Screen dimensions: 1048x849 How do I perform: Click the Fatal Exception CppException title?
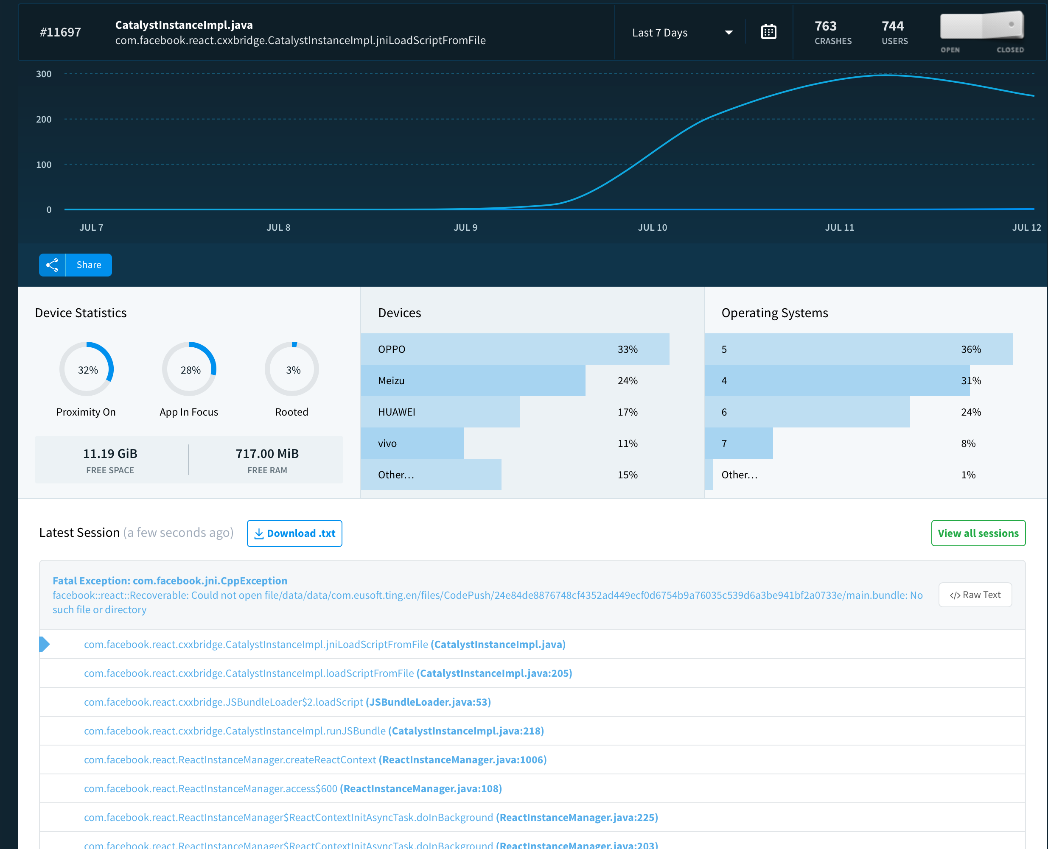pyautogui.click(x=170, y=581)
